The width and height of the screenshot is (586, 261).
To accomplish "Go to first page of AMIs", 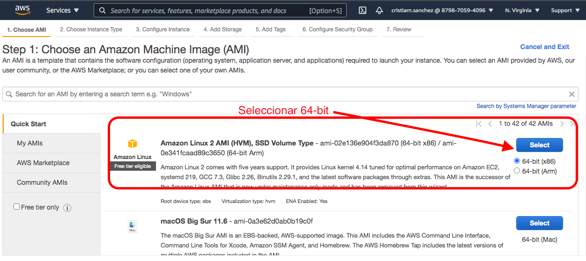I will pos(478,124).
